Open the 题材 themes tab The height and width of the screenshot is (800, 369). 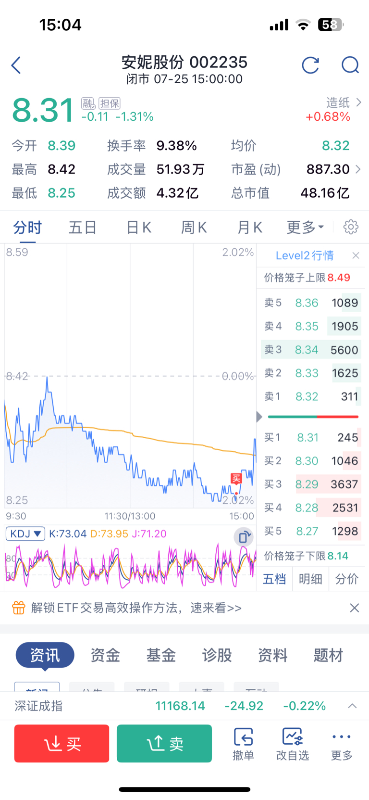point(329,655)
